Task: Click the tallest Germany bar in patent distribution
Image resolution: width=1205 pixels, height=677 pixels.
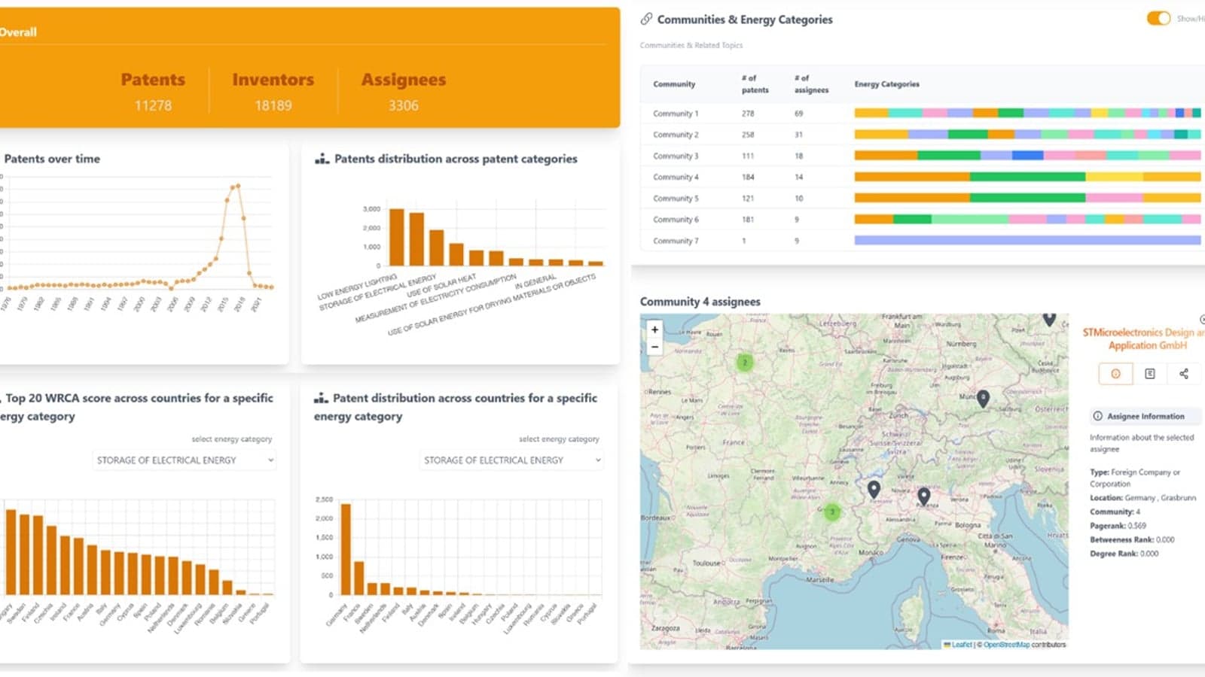Action: click(346, 549)
